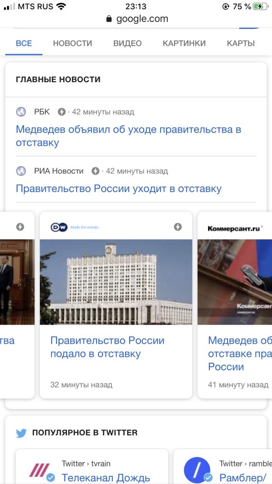Tap the google.com address bar

pyautogui.click(x=136, y=19)
